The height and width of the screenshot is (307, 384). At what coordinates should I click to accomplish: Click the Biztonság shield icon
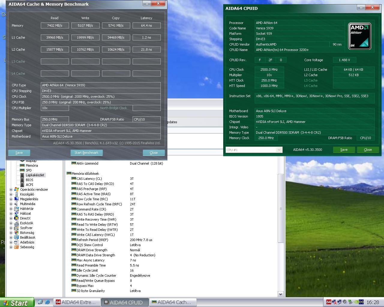coord(16,233)
